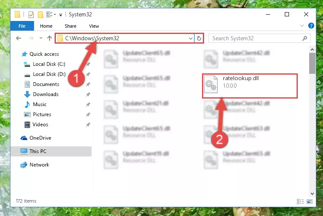Click the pin icon beside Documents
This screenshot has width=323, height=216.
point(88,84)
